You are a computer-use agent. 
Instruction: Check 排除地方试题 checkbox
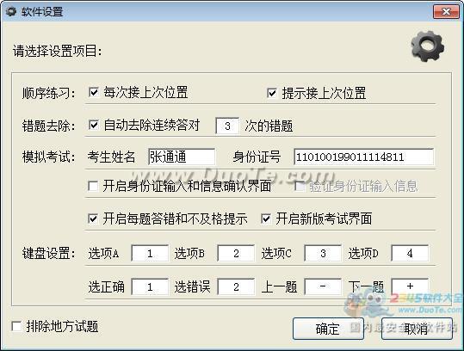point(16,326)
